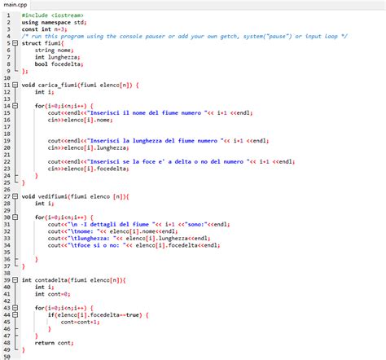Click line number 26 in the gutter
This screenshot has height=360, width=386.
point(7,190)
